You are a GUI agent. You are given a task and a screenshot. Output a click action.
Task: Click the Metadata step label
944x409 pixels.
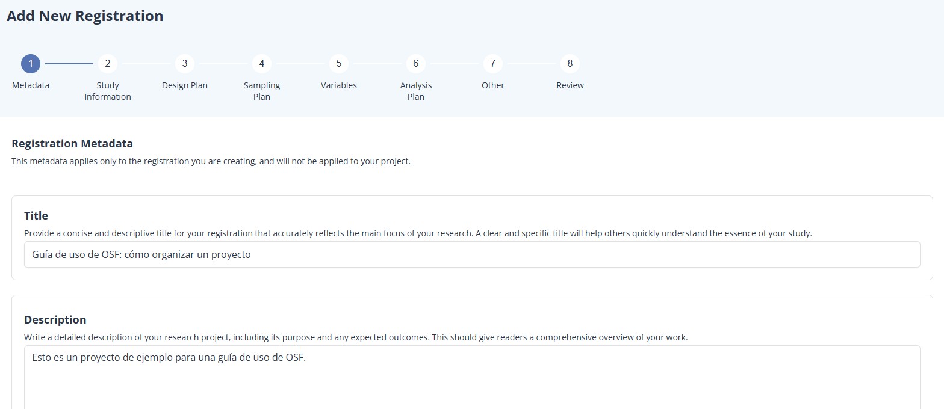(x=31, y=85)
